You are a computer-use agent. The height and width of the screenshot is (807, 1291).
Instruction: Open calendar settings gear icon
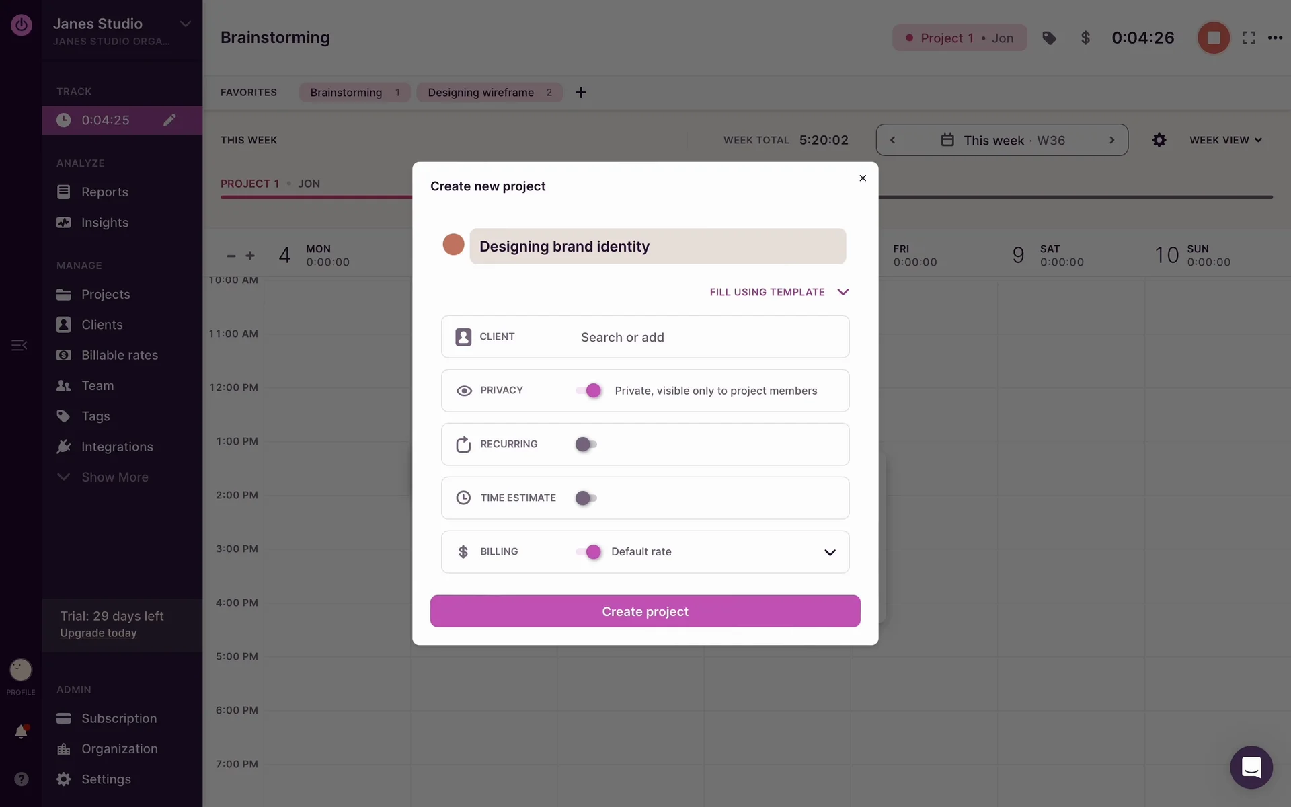pyautogui.click(x=1159, y=140)
